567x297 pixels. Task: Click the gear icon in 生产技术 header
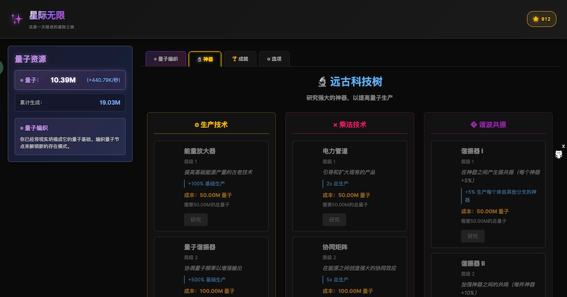coord(197,125)
